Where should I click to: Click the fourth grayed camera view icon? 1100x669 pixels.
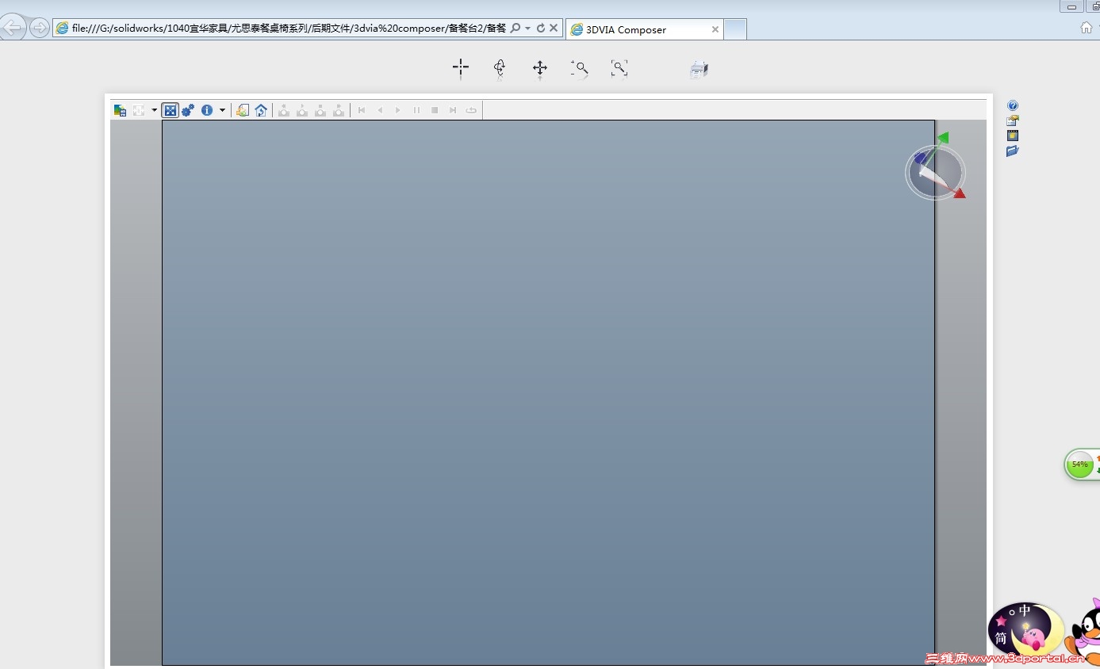click(x=339, y=110)
